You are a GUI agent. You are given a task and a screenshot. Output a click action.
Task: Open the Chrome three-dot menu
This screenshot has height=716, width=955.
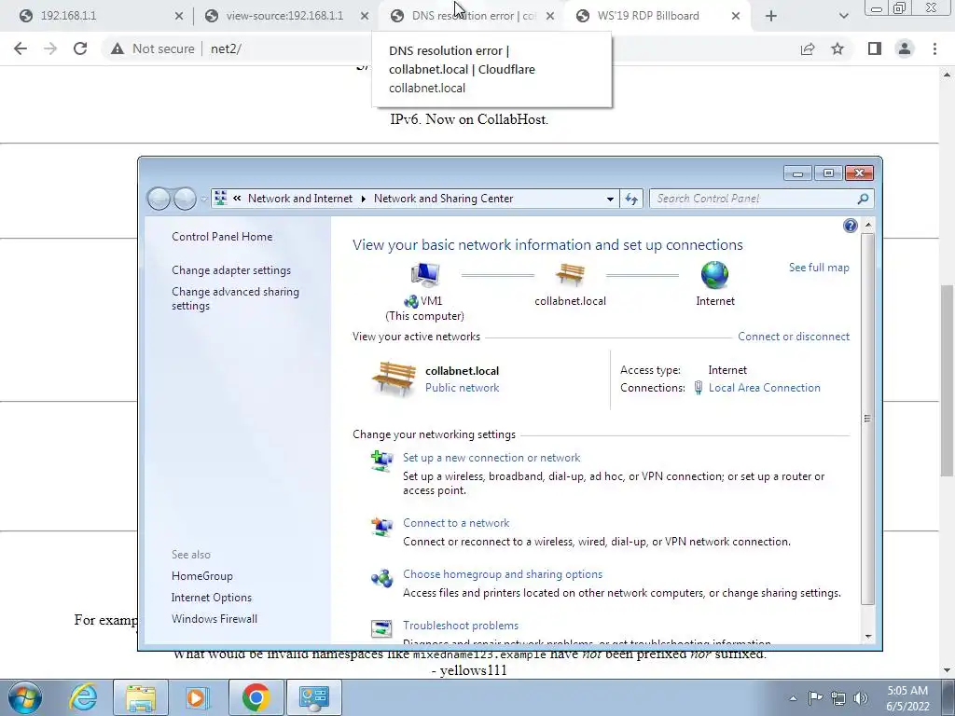934,48
